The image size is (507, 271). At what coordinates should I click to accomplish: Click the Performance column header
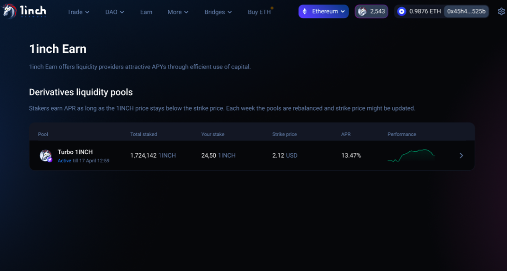(402, 134)
